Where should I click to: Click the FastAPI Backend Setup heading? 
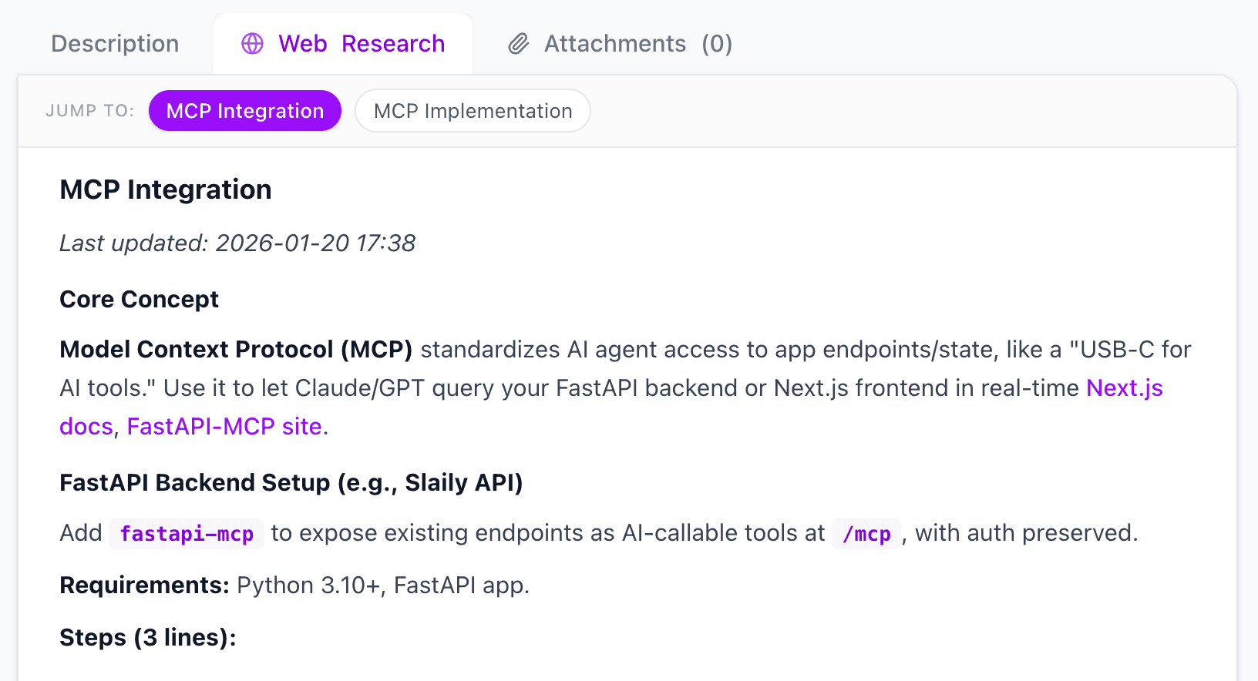click(291, 483)
